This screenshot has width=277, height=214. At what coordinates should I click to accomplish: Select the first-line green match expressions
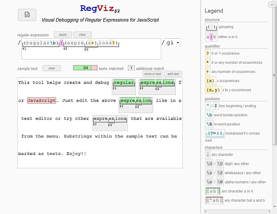[157, 83]
